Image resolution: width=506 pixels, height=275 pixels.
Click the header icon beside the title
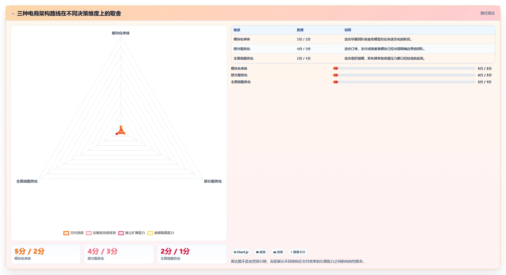13,14
